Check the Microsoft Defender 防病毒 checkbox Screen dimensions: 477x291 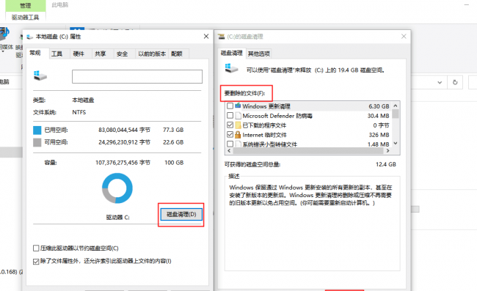coord(230,115)
